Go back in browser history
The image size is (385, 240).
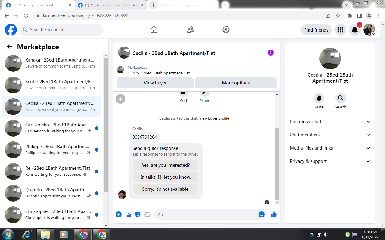pos(7,16)
